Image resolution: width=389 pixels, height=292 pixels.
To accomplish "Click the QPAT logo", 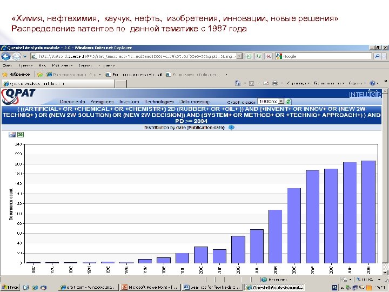I will [18, 96].
